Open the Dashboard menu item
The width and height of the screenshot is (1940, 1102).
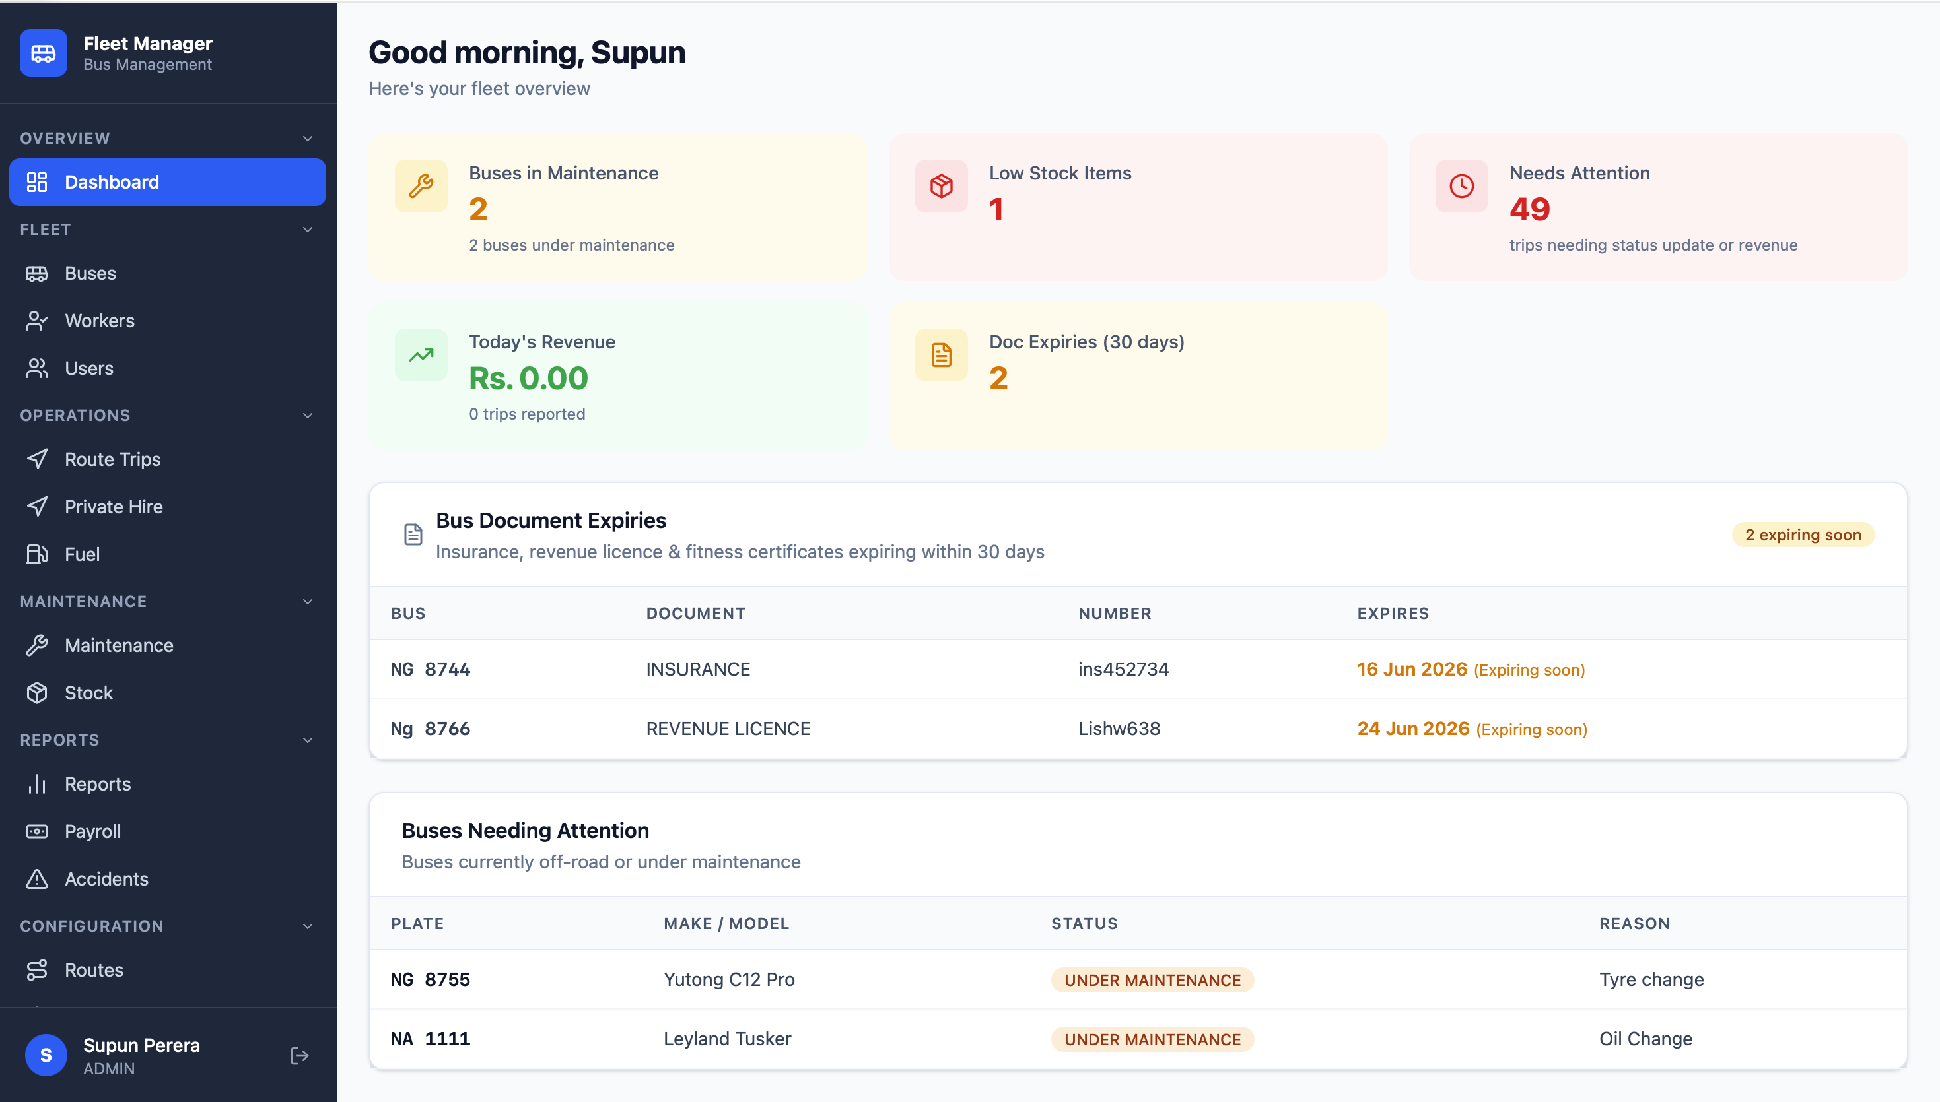click(x=167, y=182)
